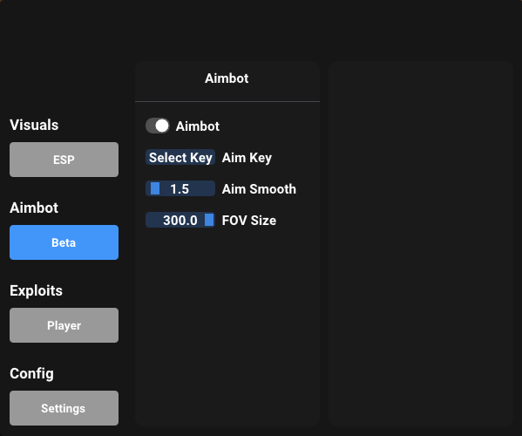Toggle the Aimbot switch
This screenshot has width=522, height=436.
[158, 126]
